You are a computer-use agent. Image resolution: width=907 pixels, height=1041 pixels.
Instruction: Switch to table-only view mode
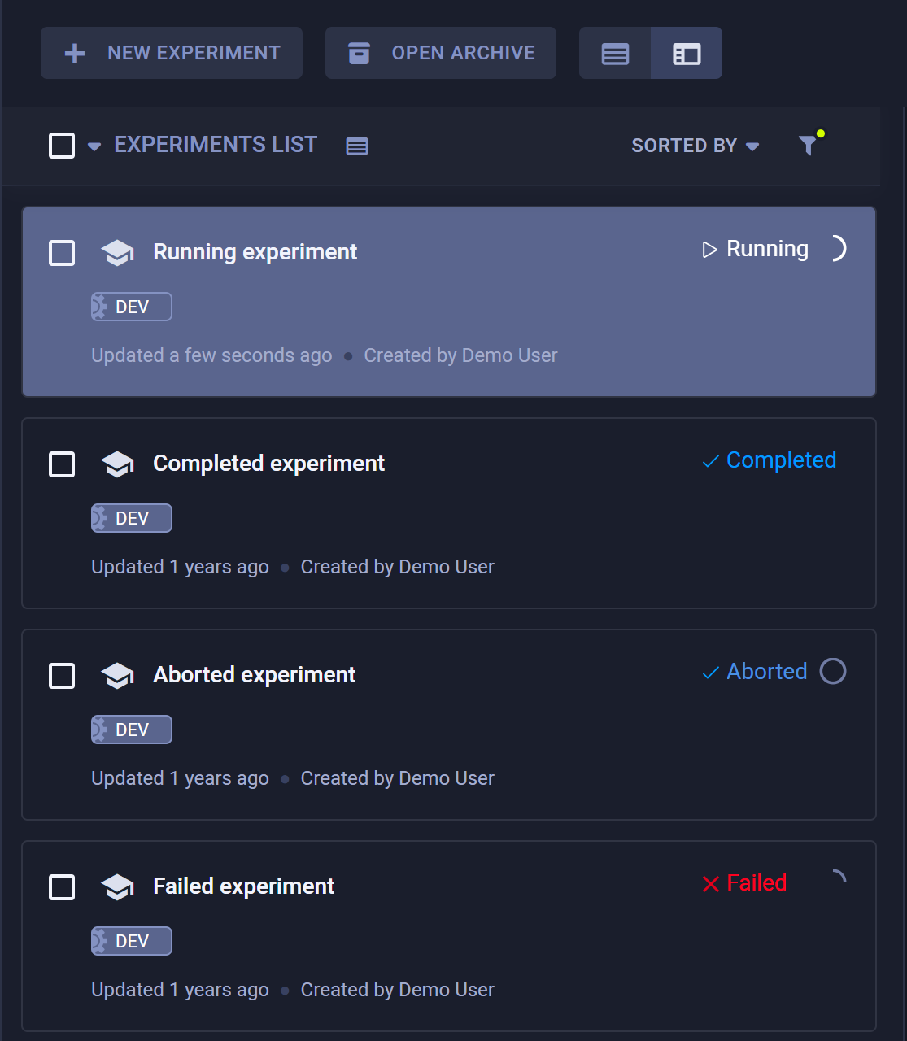(615, 53)
